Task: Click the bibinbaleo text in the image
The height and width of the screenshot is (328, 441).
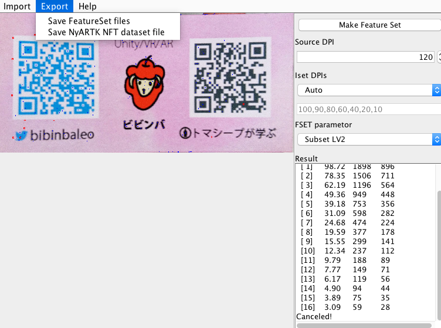Action: [x=62, y=135]
